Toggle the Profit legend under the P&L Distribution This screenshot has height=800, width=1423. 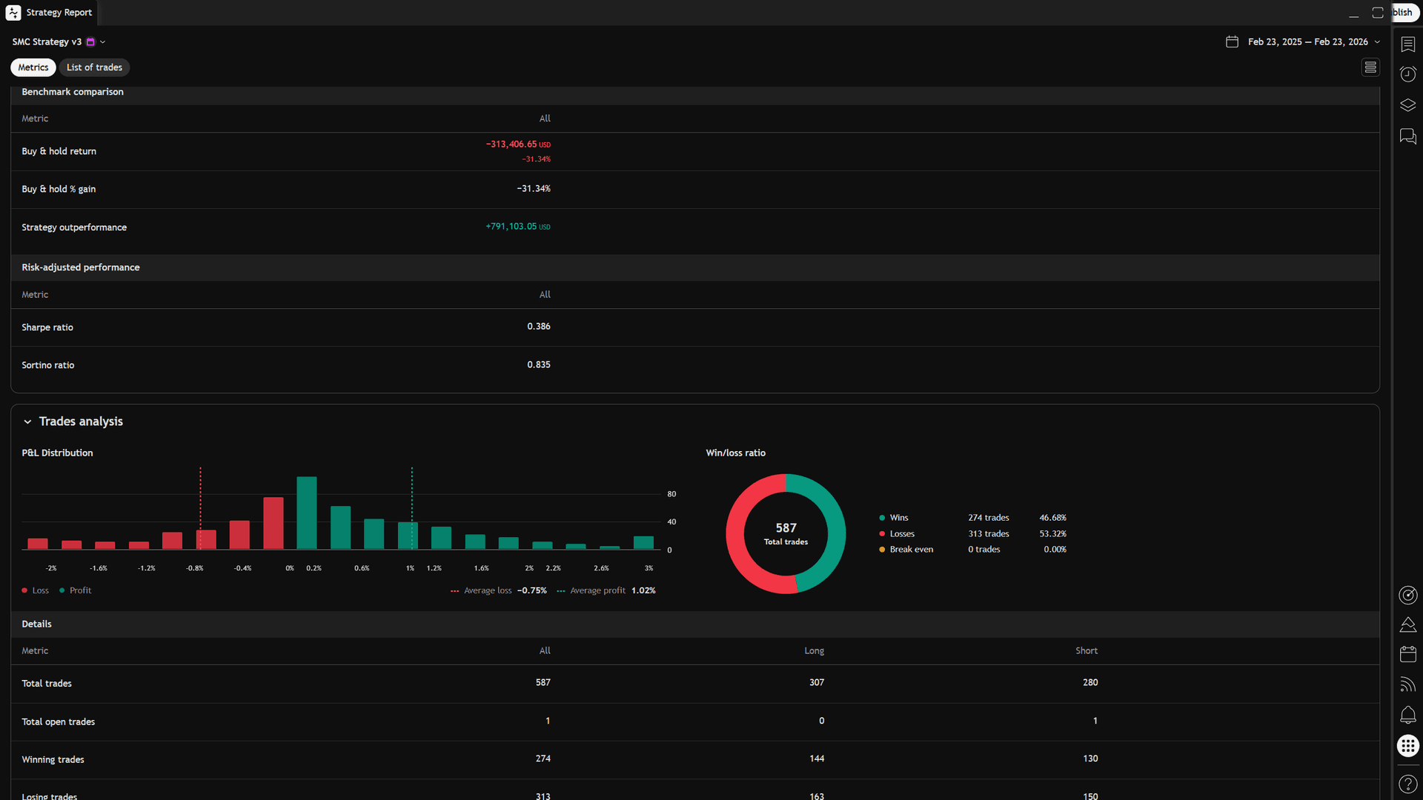tap(75, 590)
